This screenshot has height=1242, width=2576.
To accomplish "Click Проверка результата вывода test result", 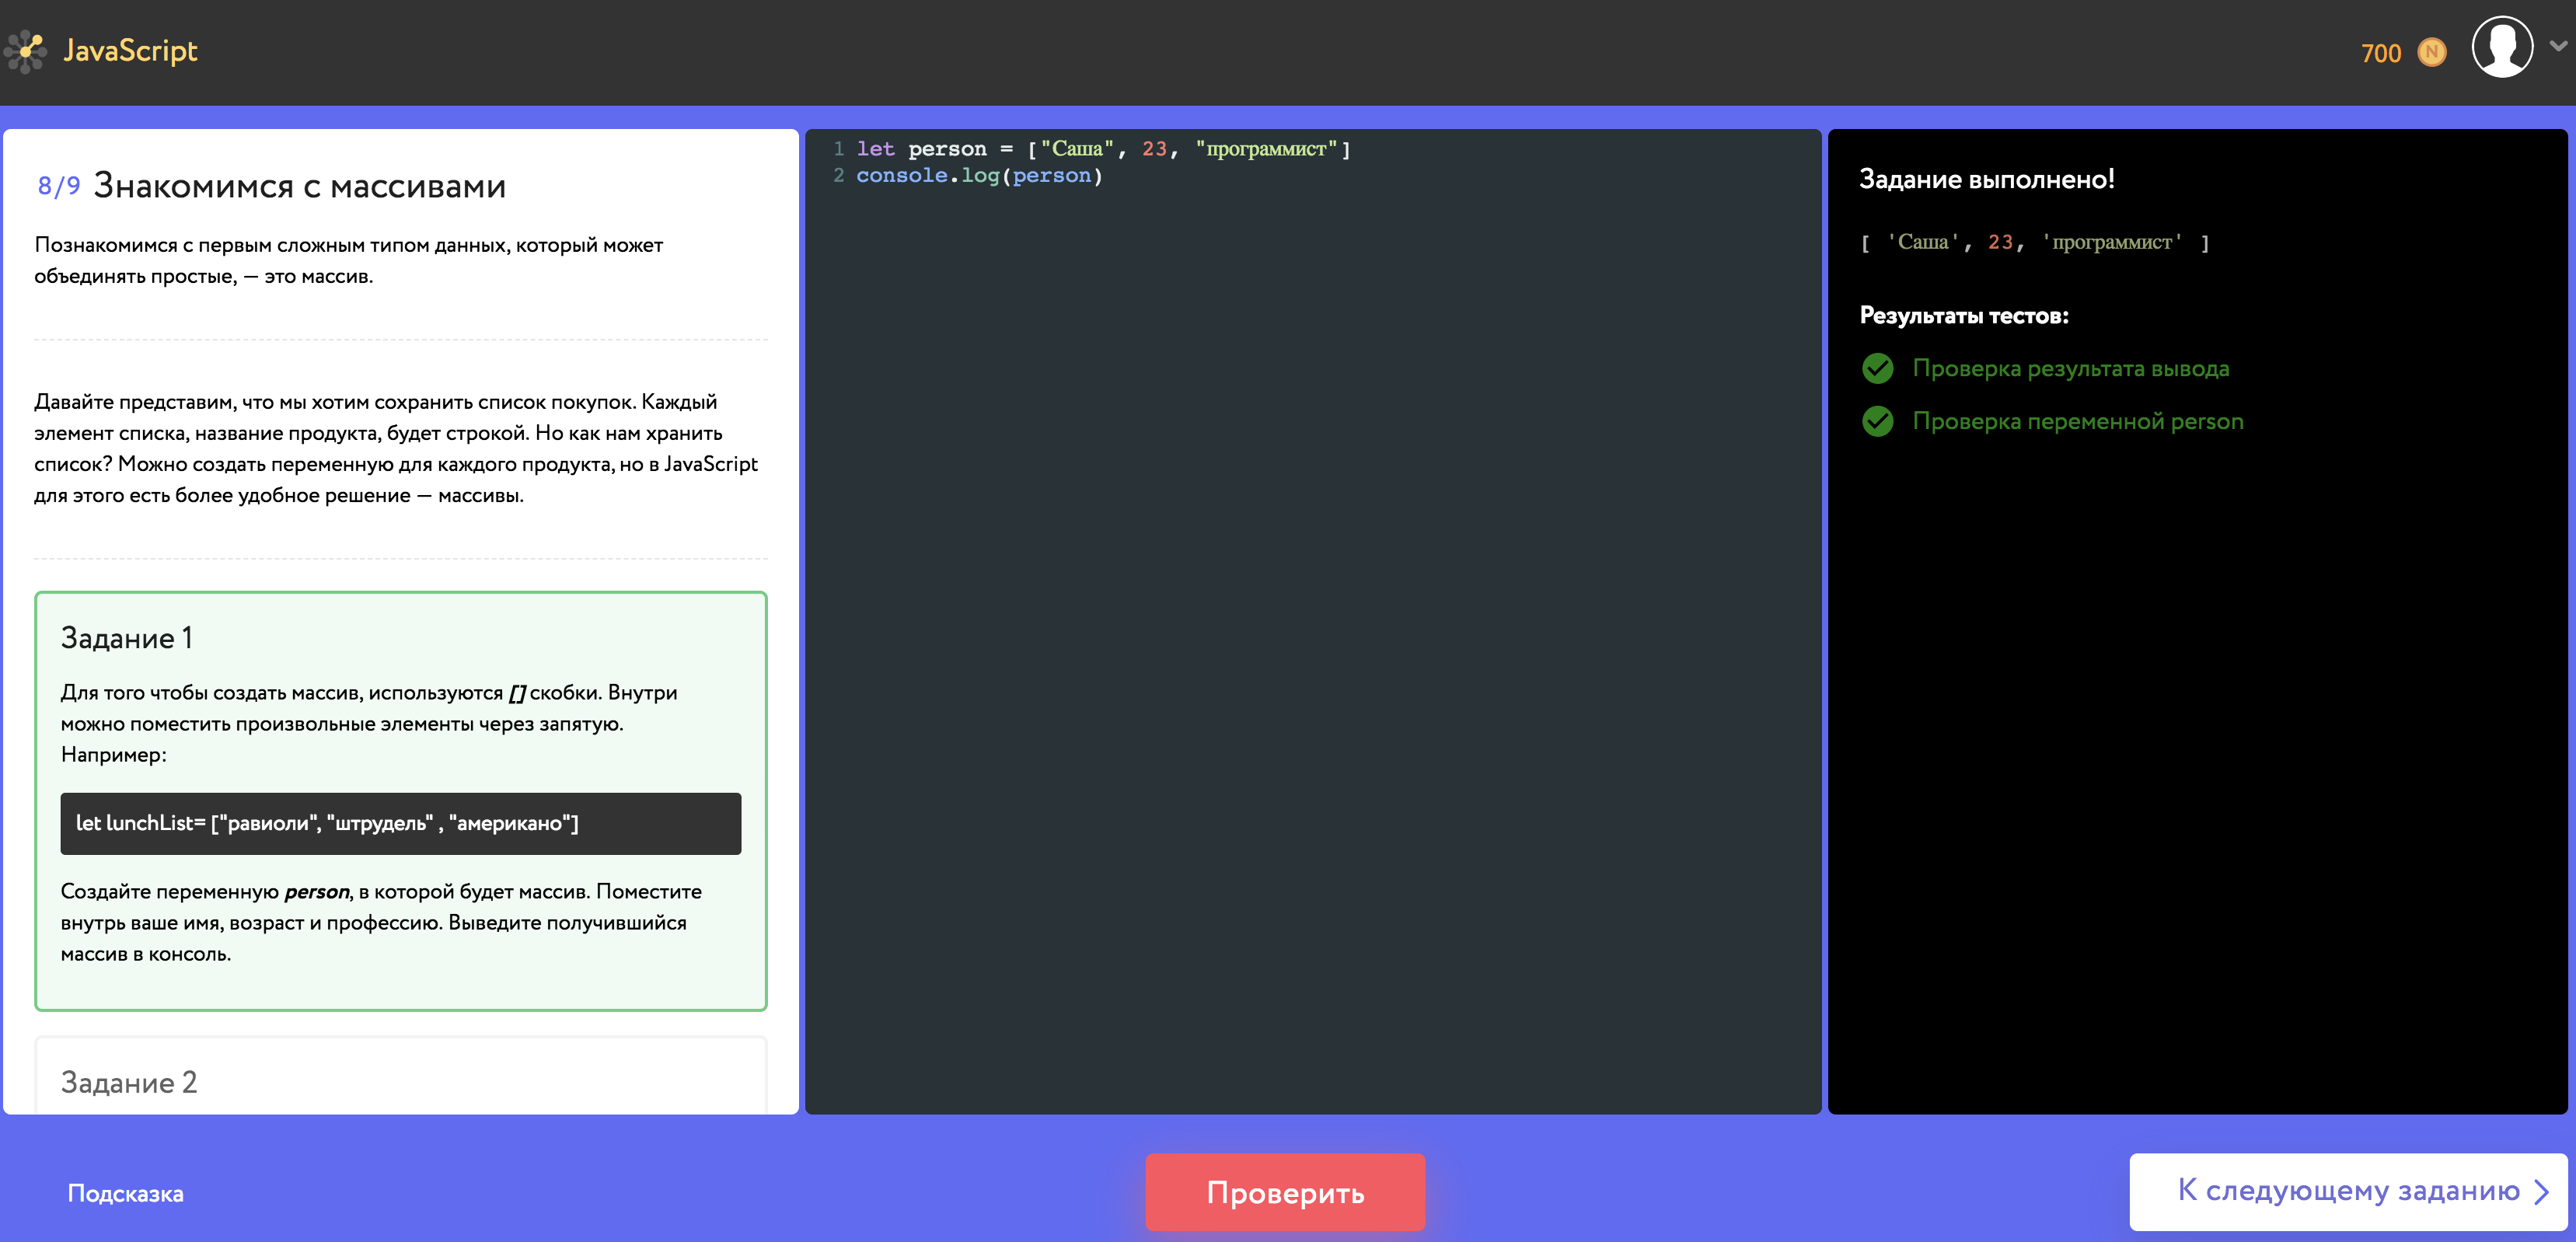I will (x=2070, y=369).
